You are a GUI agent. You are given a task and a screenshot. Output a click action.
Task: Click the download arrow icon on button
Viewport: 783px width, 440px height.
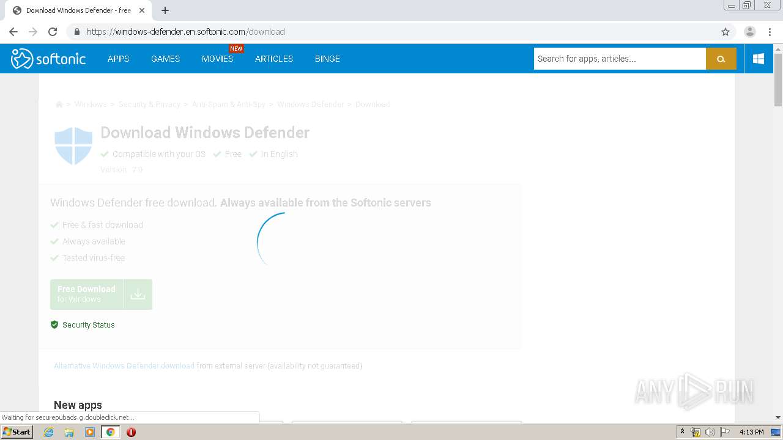[138, 295]
